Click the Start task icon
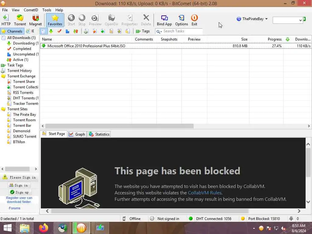Screen dimensions: 312x234 click(x=71, y=20)
